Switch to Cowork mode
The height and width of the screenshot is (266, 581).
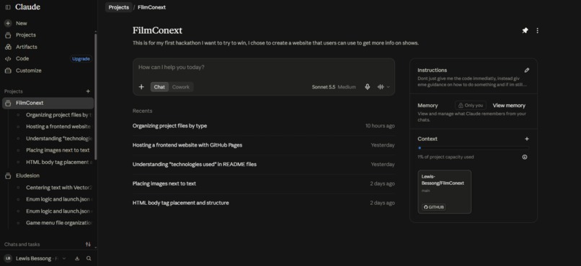point(181,87)
